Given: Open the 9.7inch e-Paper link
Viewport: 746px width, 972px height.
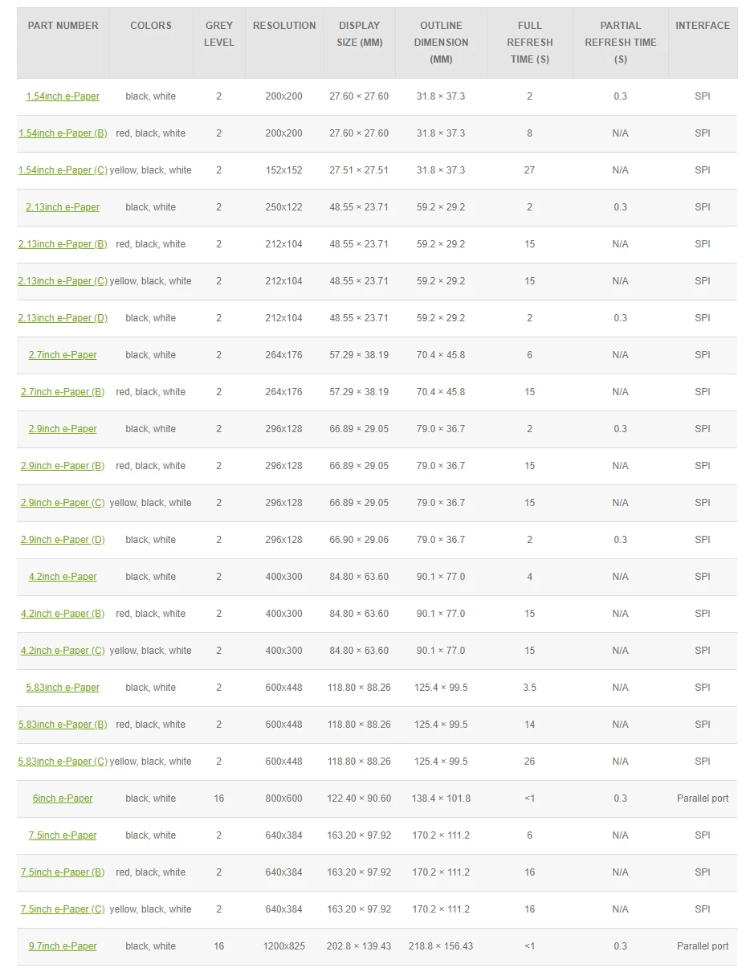Looking at the screenshot, I should (x=63, y=946).
